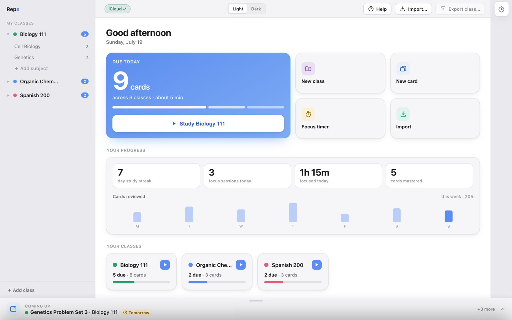
Task: Click the Spanish 200 progress bar
Action: (293, 282)
